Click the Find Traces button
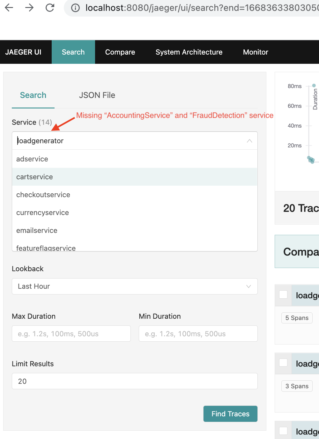Screen dimensions: 319x439 [x=230, y=413]
